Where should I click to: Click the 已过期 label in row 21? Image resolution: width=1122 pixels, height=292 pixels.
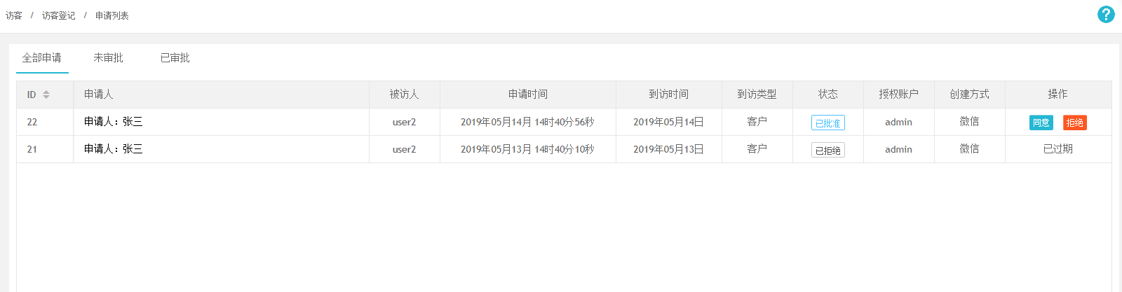click(x=1057, y=149)
